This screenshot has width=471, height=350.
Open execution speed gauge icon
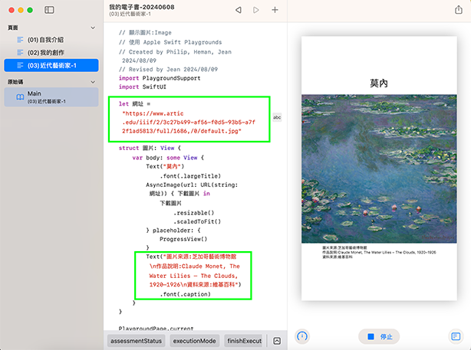point(301,336)
